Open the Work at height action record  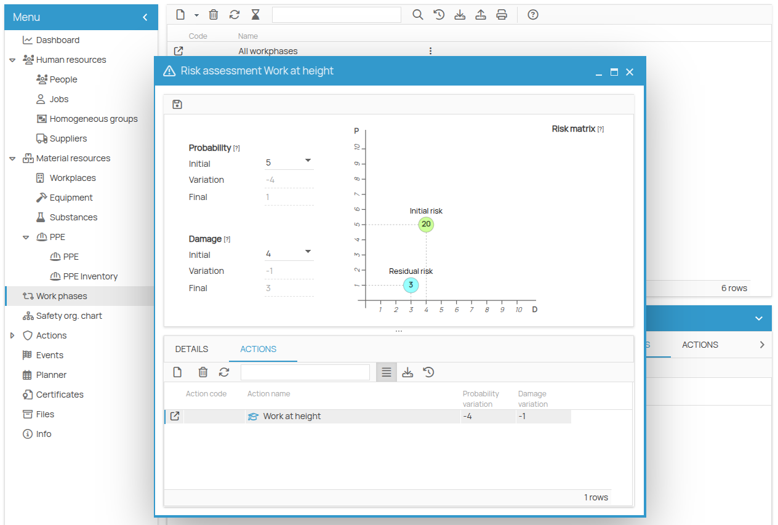[174, 416]
